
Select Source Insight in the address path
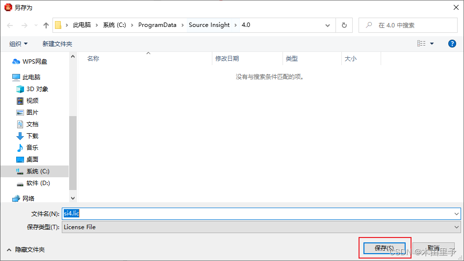pos(209,25)
